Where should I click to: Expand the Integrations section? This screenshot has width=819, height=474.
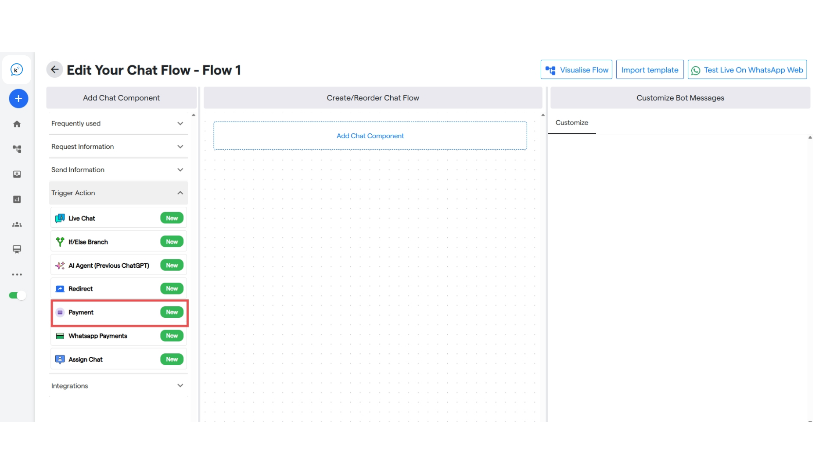click(119, 386)
